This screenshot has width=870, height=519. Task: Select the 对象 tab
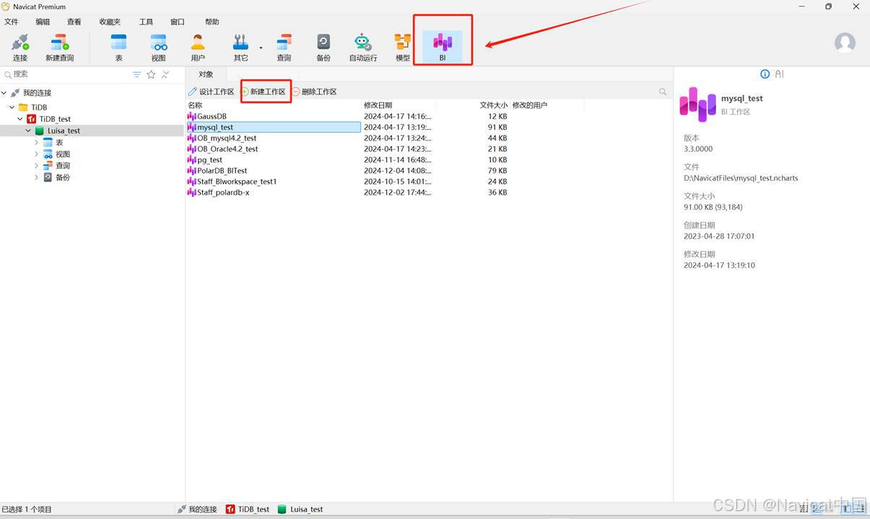coord(206,74)
